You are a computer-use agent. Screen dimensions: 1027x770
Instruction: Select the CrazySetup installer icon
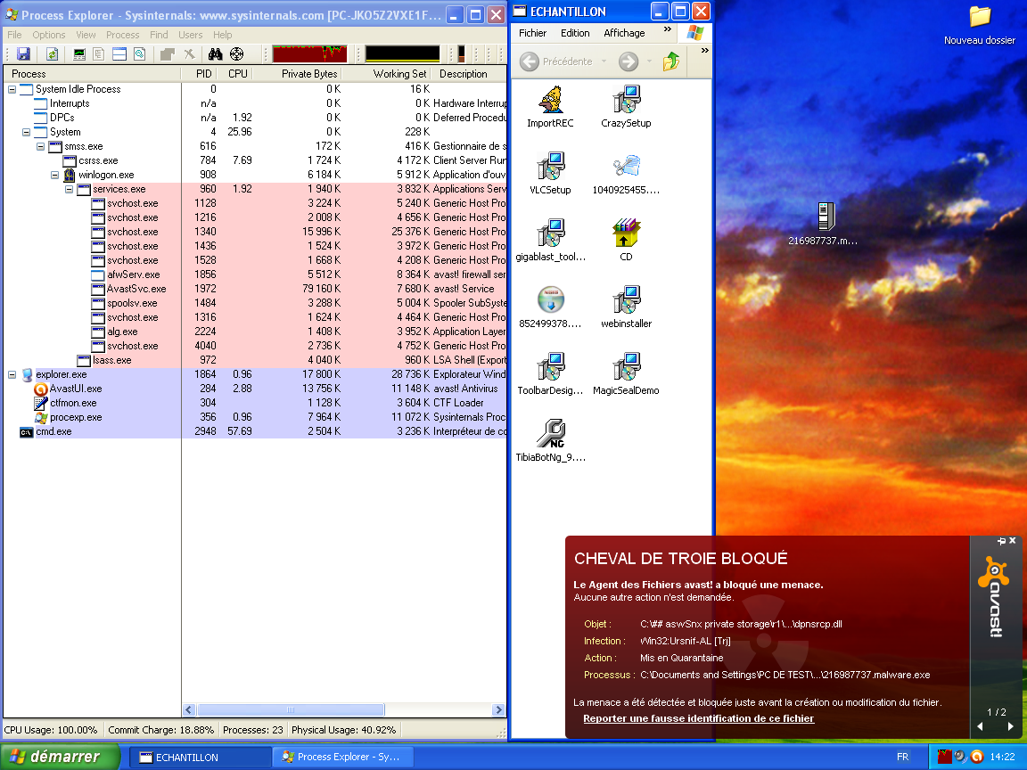(x=626, y=107)
